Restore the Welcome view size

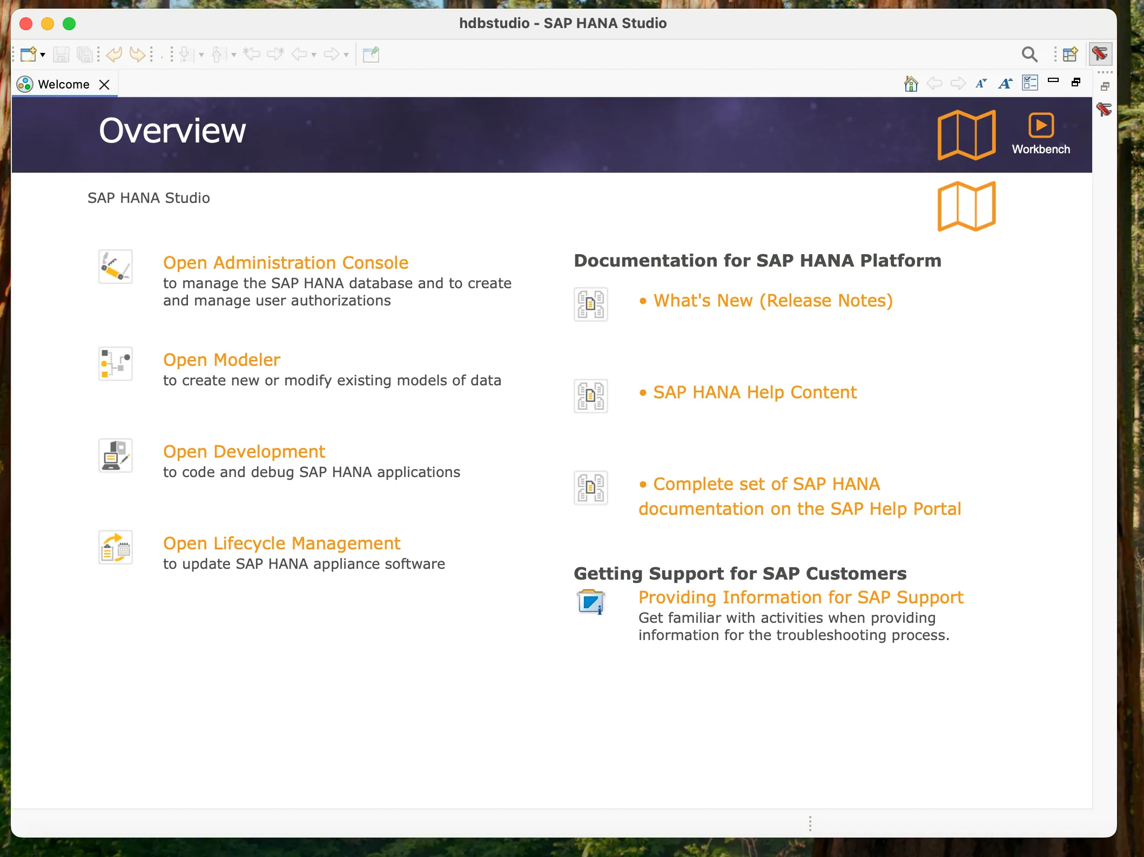tap(1076, 82)
